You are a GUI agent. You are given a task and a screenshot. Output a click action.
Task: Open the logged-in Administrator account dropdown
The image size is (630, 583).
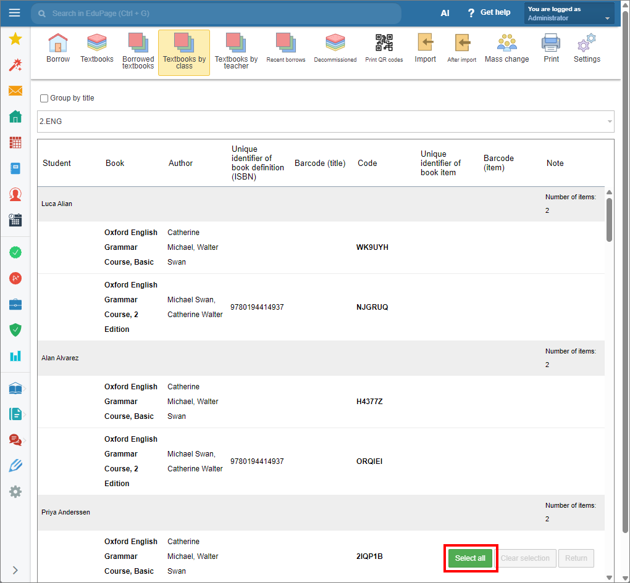click(x=569, y=13)
